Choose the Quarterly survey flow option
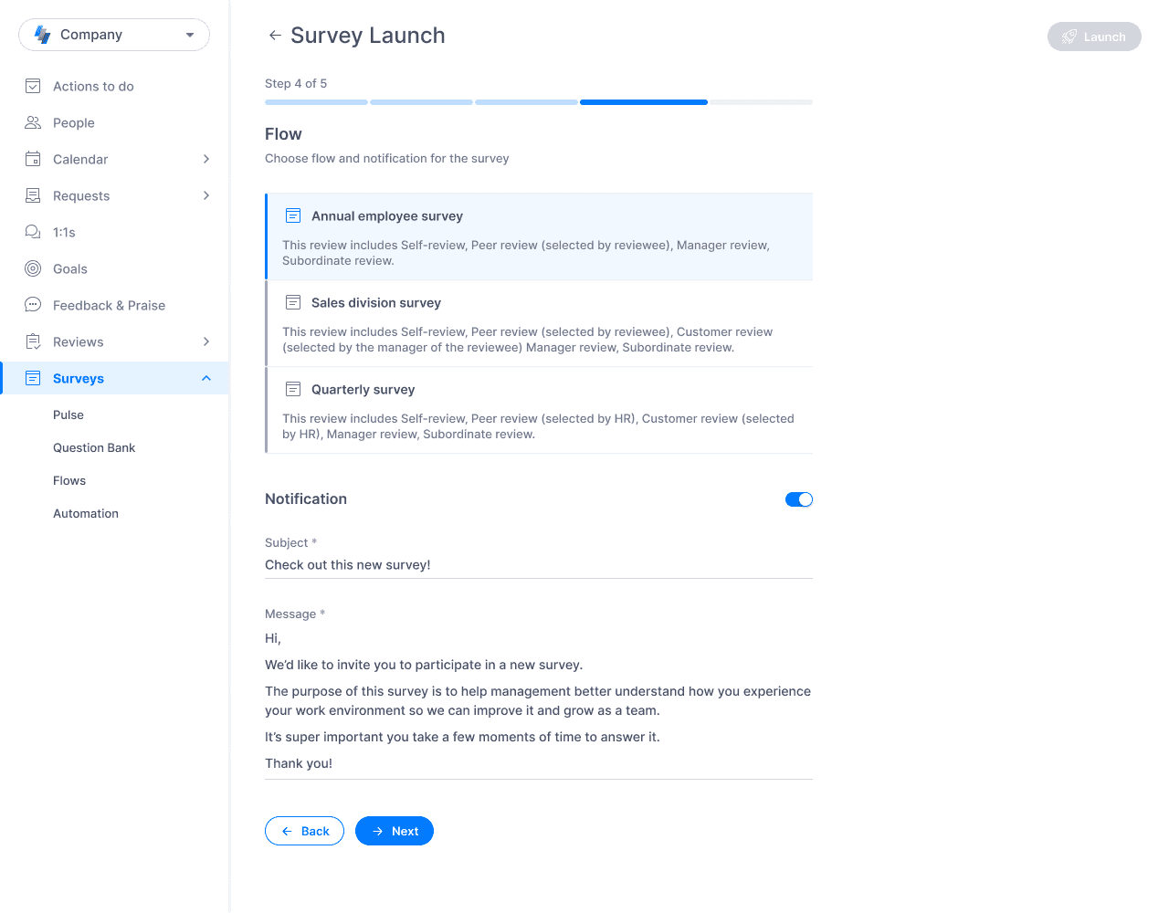This screenshot has width=1169, height=913. pyautogui.click(x=539, y=410)
